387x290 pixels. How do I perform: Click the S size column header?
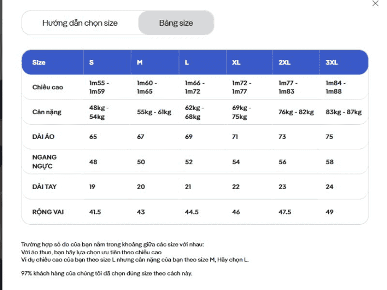(92, 62)
